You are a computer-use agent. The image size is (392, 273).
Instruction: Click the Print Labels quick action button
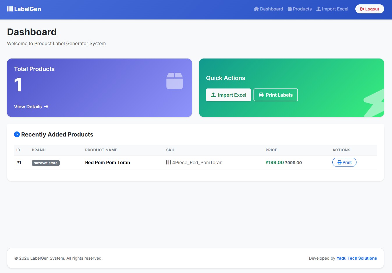(x=276, y=95)
